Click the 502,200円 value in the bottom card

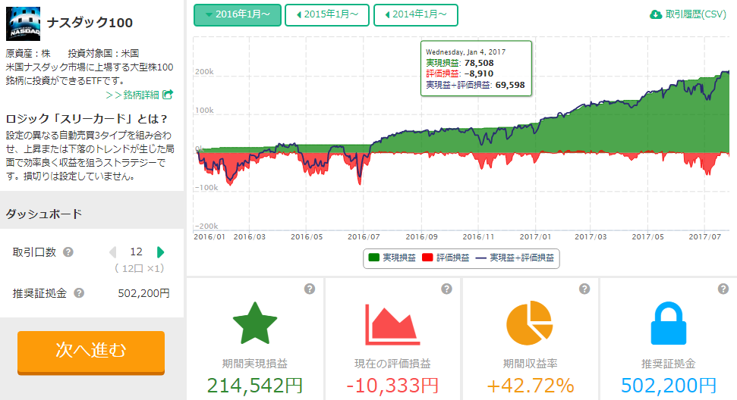(x=669, y=386)
